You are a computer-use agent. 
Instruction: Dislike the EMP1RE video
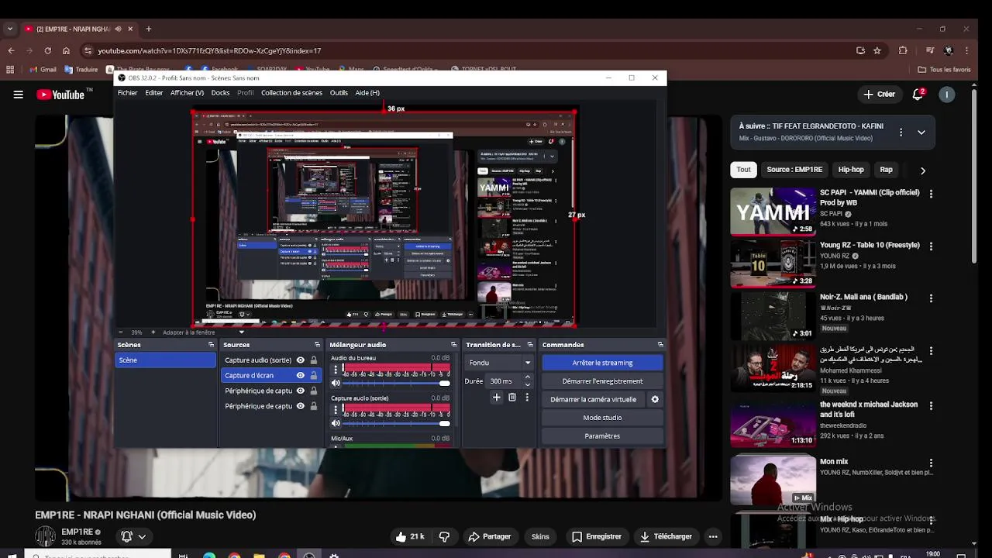click(444, 536)
